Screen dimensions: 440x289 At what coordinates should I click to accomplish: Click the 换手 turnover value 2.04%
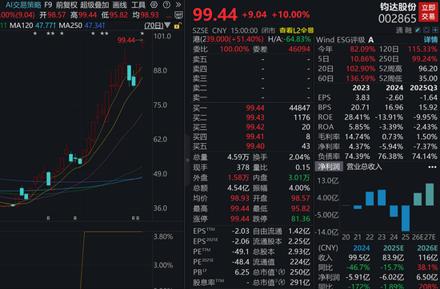299,157
